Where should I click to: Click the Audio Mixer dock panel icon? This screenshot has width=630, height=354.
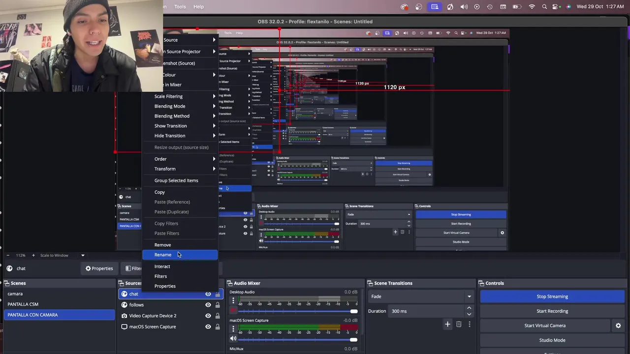click(x=230, y=283)
